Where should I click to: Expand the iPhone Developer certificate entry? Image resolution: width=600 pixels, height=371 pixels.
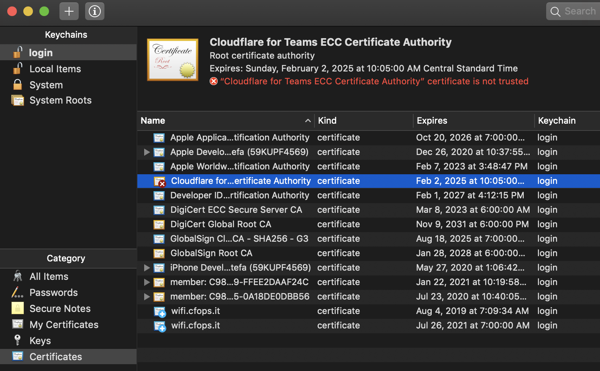pos(147,268)
